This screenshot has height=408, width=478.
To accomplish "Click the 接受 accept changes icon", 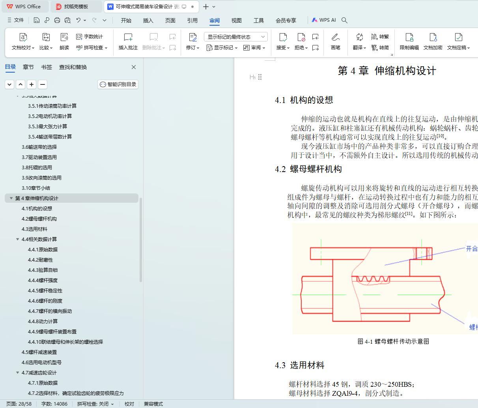I will click(283, 37).
